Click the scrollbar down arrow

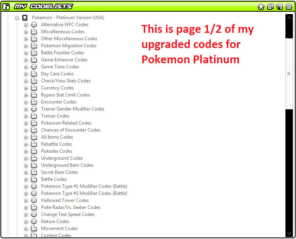click(289, 233)
